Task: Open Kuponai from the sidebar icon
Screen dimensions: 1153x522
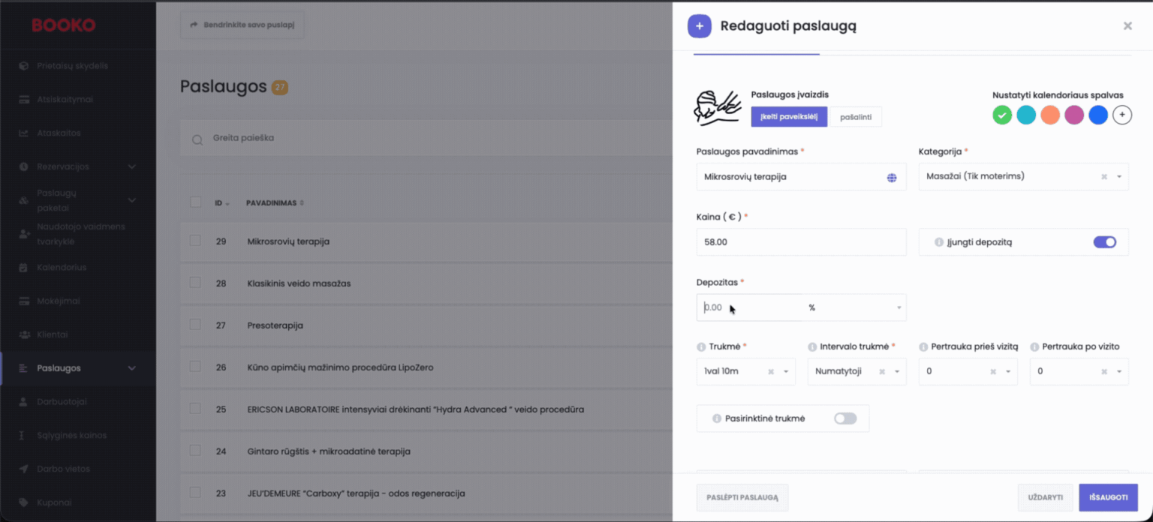Action: tap(23, 502)
